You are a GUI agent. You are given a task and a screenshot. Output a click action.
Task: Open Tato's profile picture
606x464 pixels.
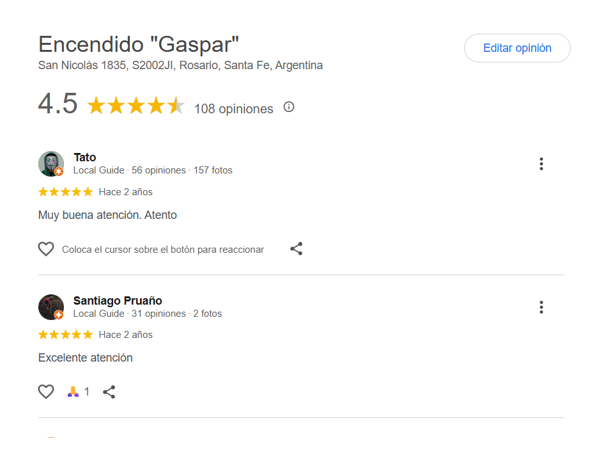click(51, 164)
